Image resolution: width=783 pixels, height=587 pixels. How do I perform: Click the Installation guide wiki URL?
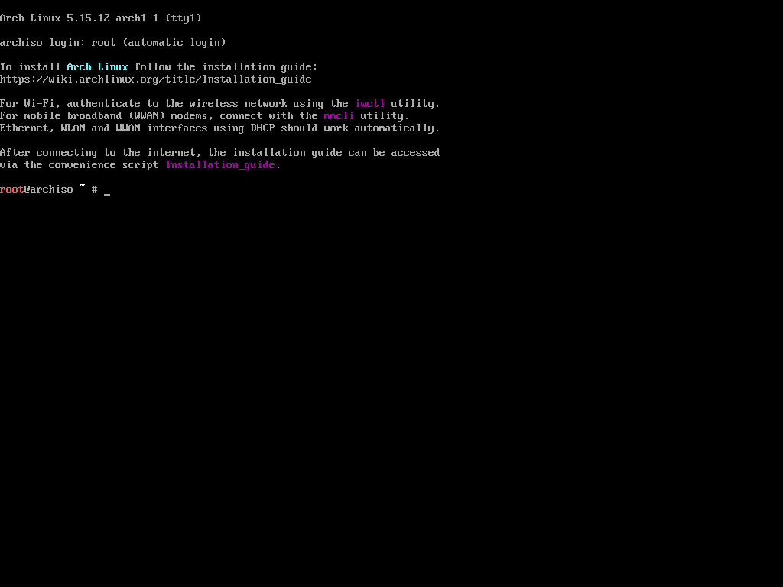156,79
